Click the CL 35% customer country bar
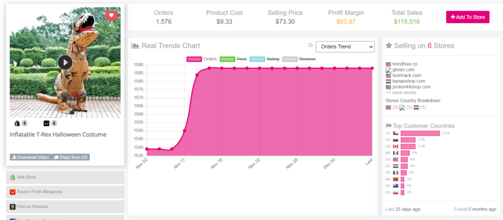The height and width of the screenshot is (220, 503). click(420, 133)
